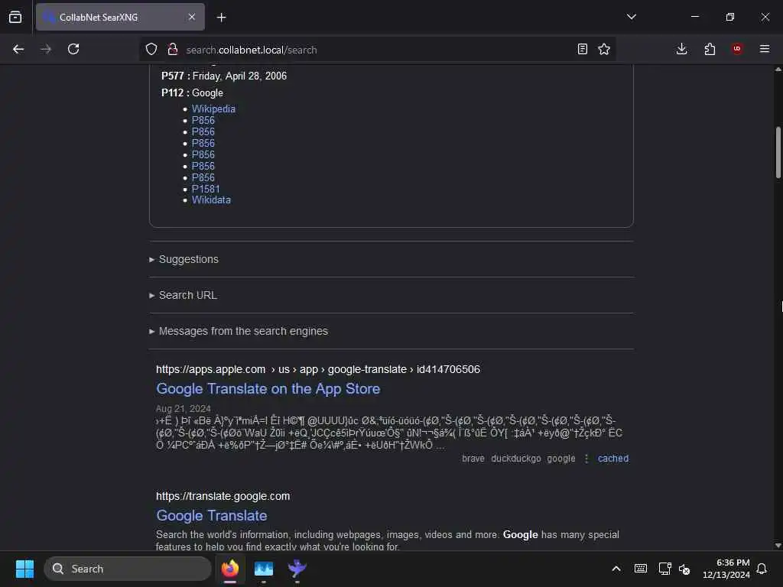Click the touch keyboard tray icon
The height and width of the screenshot is (587, 783).
tap(641, 569)
